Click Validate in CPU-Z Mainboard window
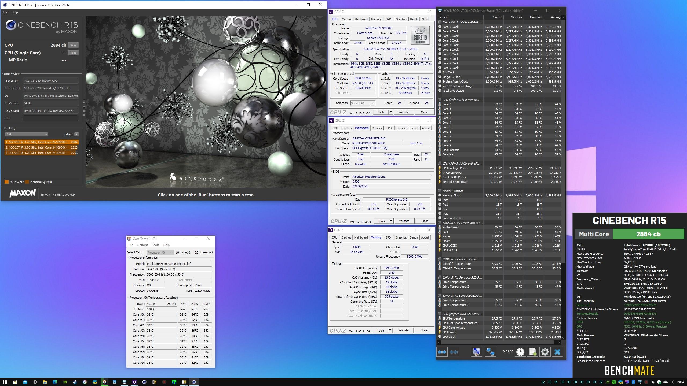Viewport: 687px width, 386px height. point(404,221)
